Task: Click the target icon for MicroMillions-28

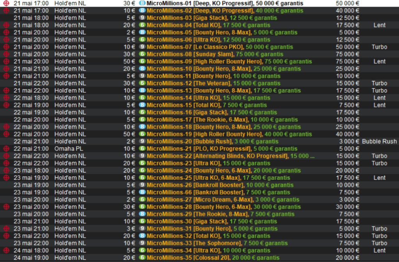Action: click(x=6, y=207)
